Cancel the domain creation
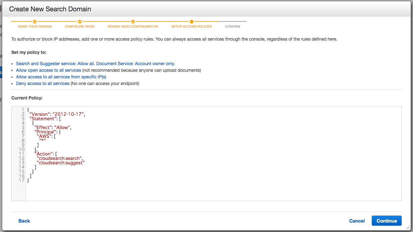This screenshot has width=413, height=232. click(x=357, y=221)
